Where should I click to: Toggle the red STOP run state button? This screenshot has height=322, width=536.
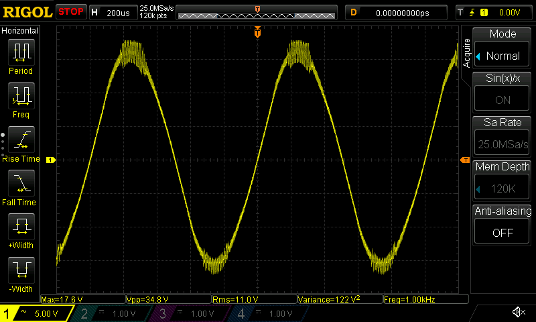[x=71, y=12]
